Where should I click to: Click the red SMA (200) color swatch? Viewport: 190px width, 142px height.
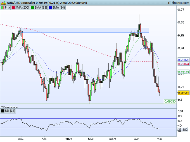tap(13, 8)
